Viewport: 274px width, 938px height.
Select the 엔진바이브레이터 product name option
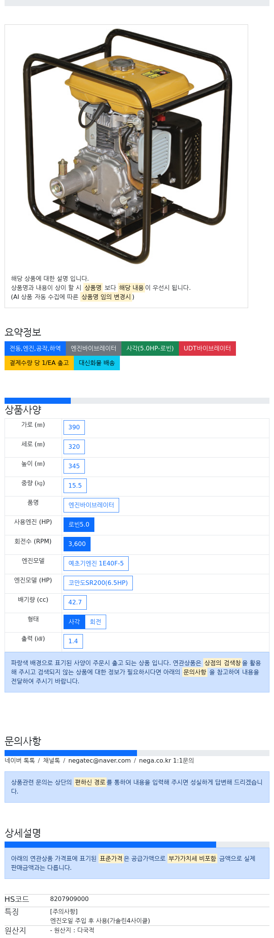[91, 505]
